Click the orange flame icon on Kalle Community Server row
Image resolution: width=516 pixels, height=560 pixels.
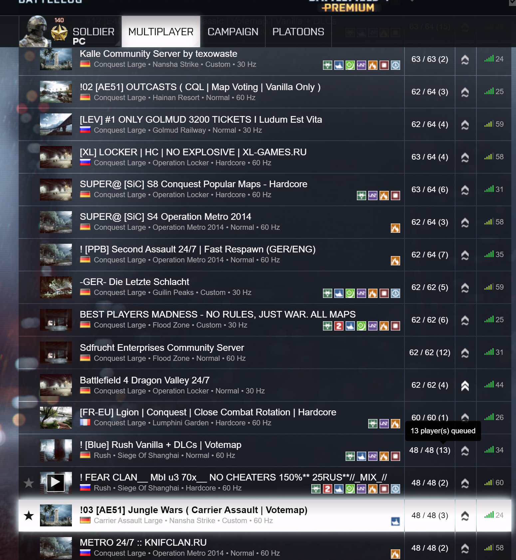[373, 65]
